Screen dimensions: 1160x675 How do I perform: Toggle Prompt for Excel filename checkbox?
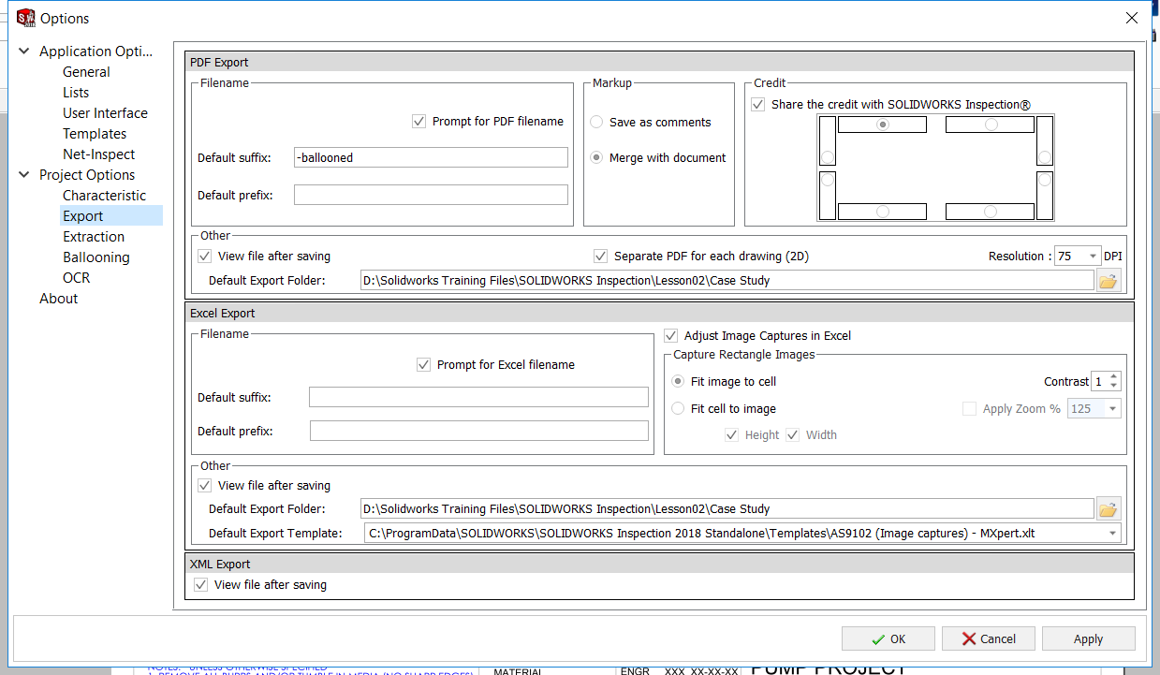[x=423, y=364]
